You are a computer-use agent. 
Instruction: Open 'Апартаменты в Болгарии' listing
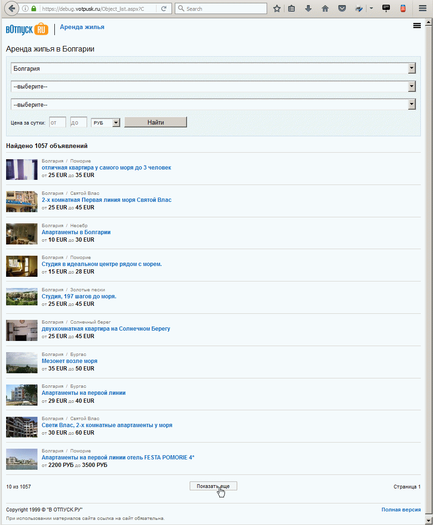[76, 232]
